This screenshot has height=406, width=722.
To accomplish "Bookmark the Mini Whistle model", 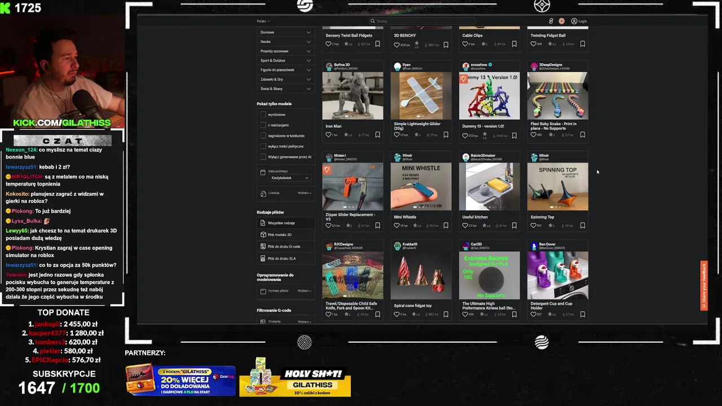I will click(x=446, y=226).
